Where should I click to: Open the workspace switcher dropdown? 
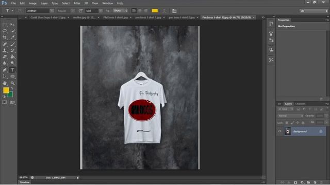coord(313,11)
